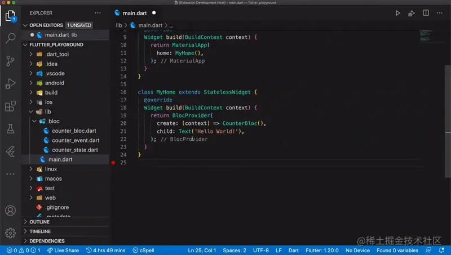
Task: Open editor more actions menu
Action: click(x=440, y=13)
